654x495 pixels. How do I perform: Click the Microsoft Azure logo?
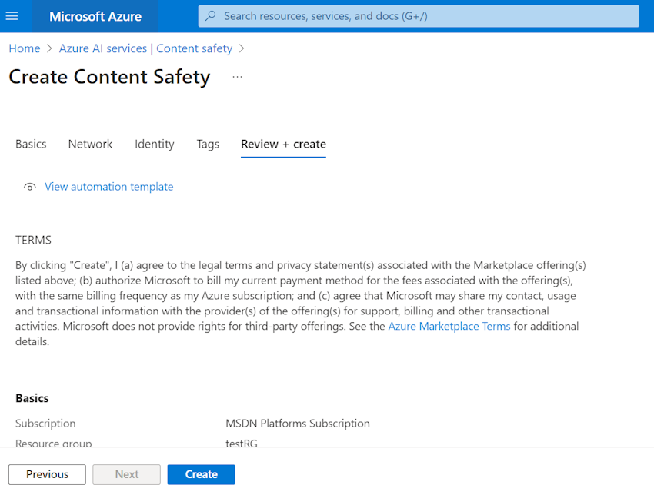pos(94,15)
